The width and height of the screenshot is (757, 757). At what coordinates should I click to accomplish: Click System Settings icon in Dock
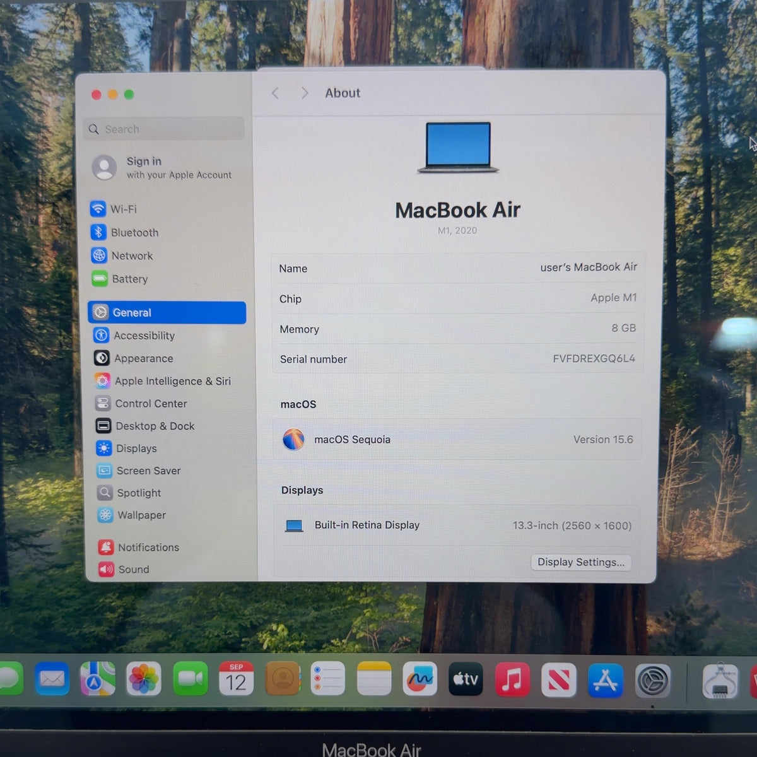pyautogui.click(x=653, y=681)
